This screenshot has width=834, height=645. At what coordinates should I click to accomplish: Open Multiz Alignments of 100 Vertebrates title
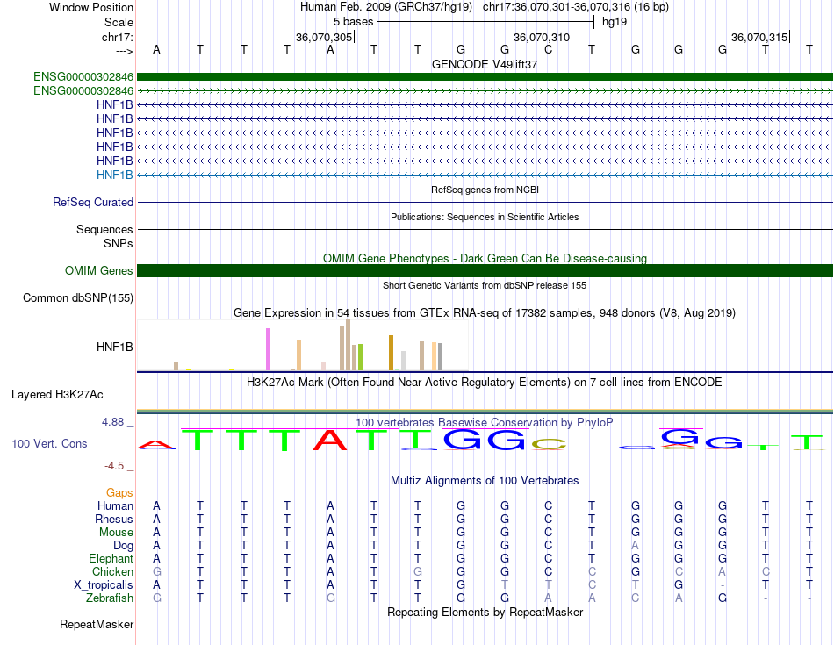coord(485,481)
